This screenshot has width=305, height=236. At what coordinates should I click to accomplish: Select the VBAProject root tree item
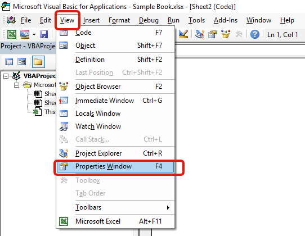40,76
